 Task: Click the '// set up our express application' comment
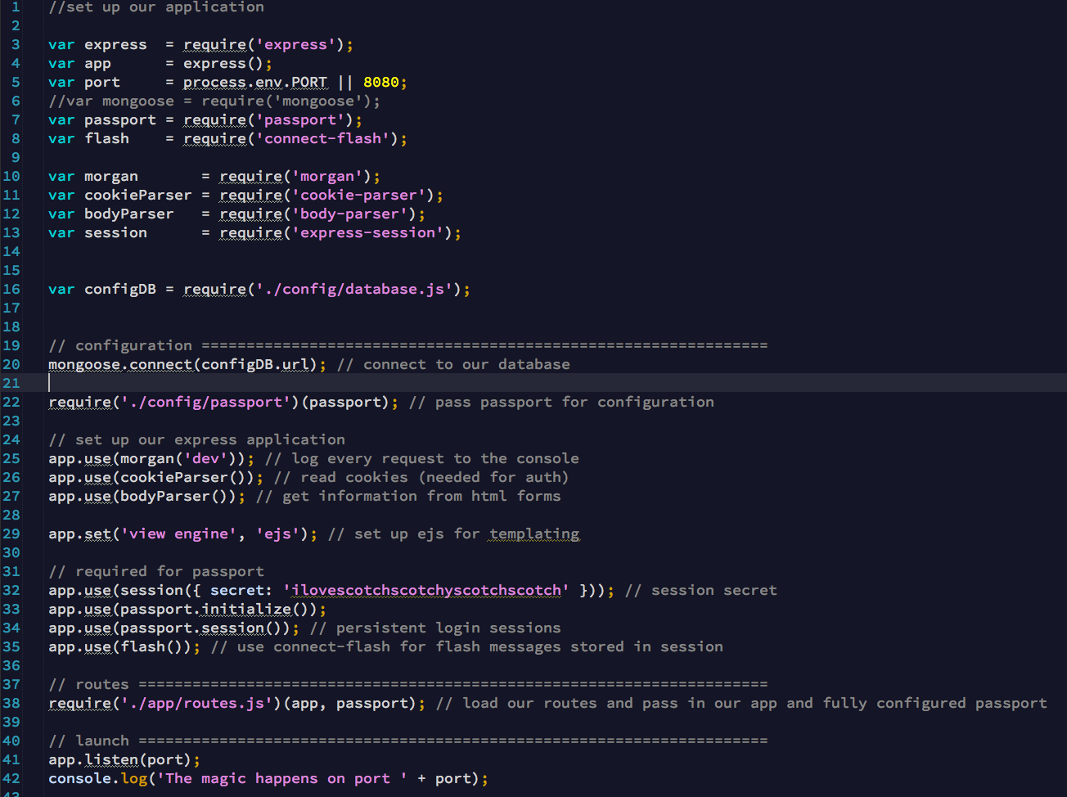point(196,439)
